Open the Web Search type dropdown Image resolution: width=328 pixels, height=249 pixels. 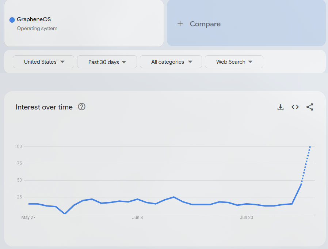pyautogui.click(x=234, y=62)
